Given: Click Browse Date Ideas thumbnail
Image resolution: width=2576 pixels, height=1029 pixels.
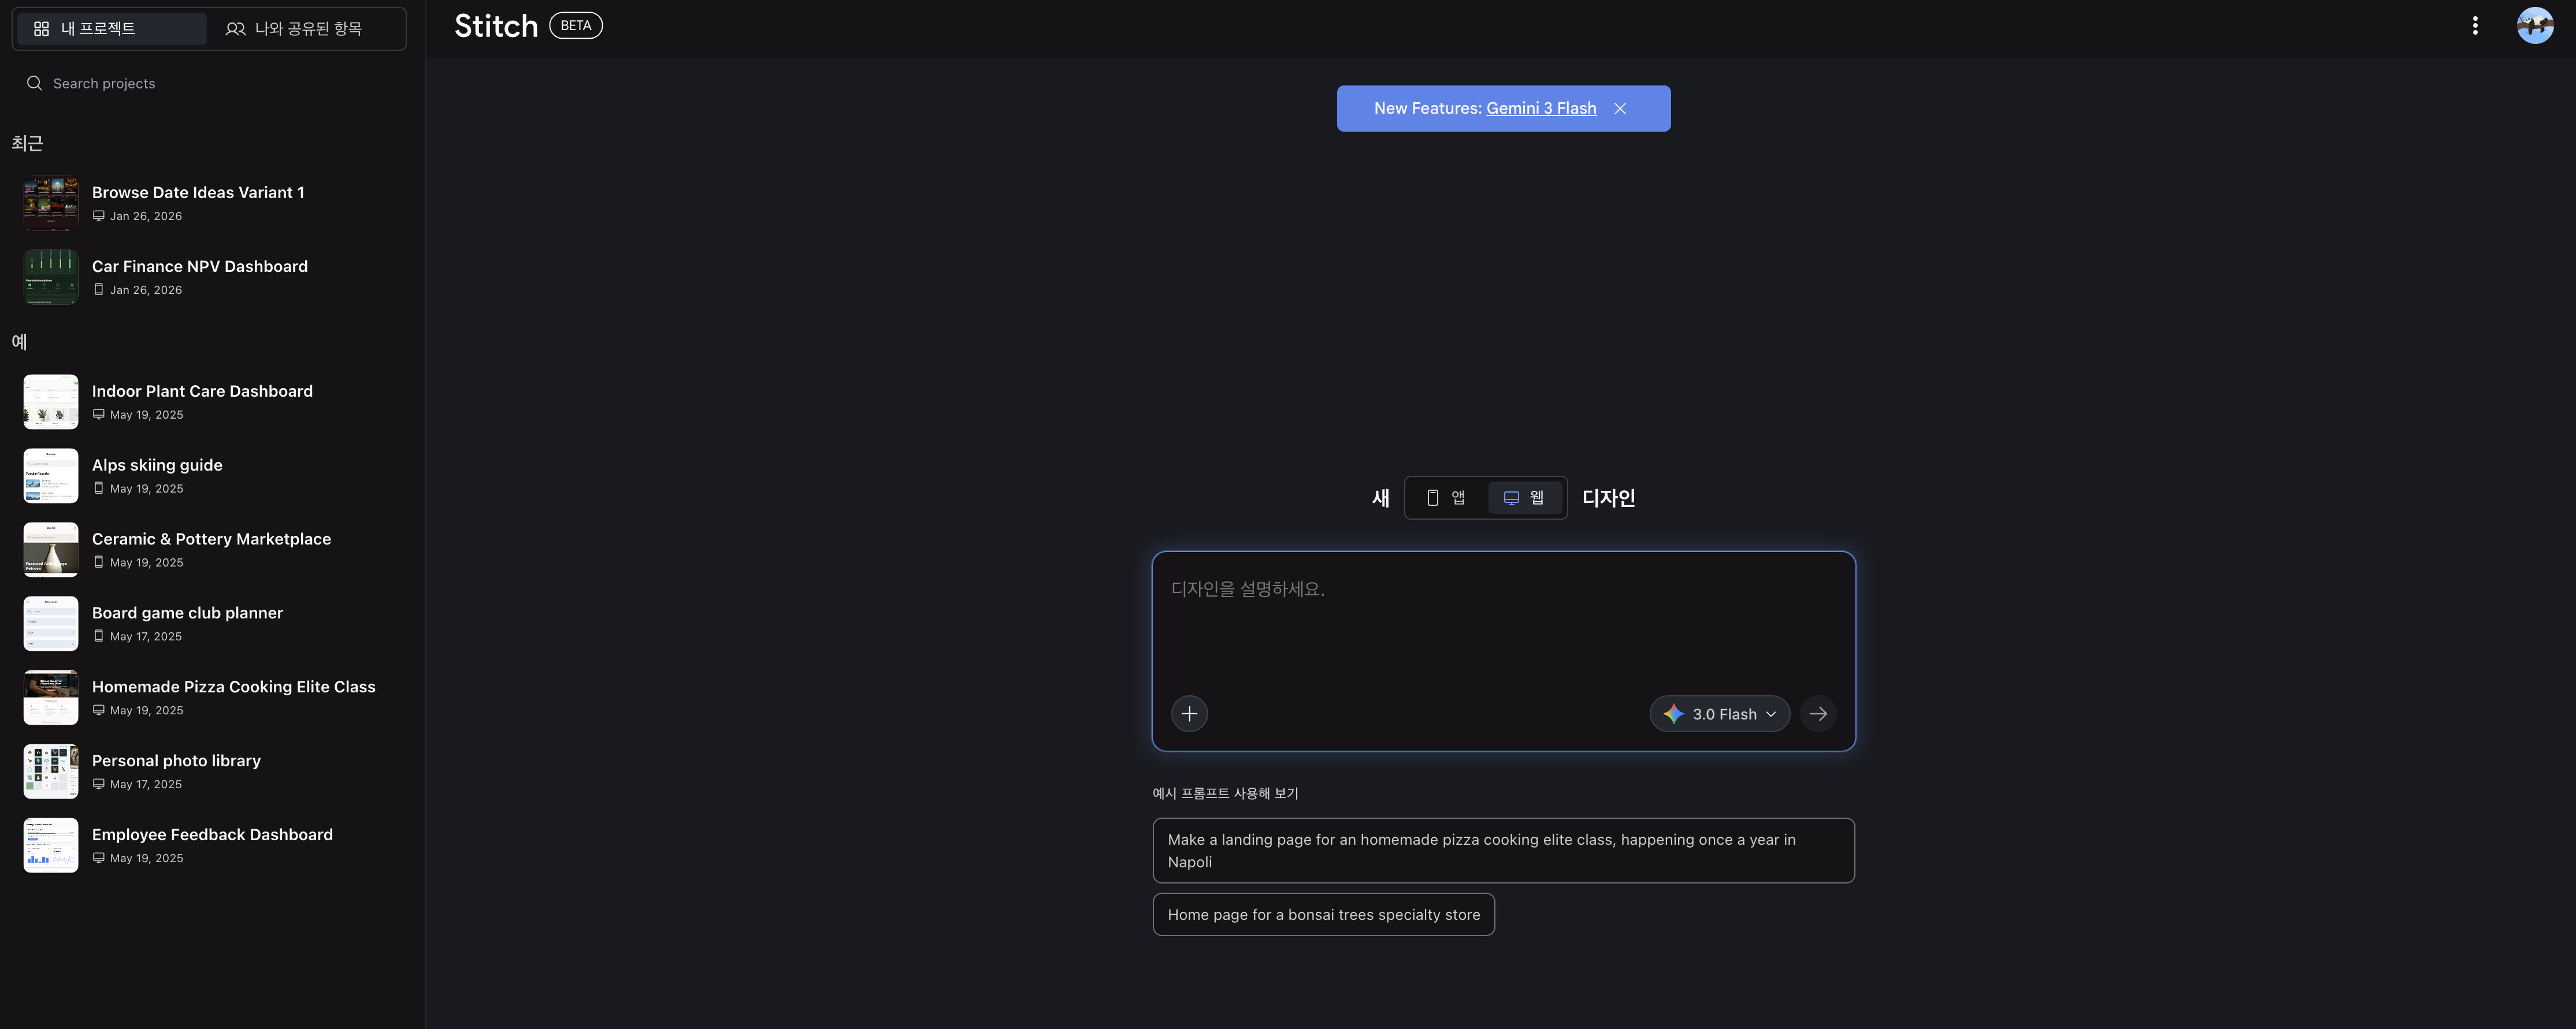Looking at the screenshot, I should click(x=51, y=203).
